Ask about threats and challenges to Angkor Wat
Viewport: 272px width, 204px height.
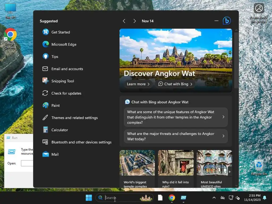(x=176, y=136)
